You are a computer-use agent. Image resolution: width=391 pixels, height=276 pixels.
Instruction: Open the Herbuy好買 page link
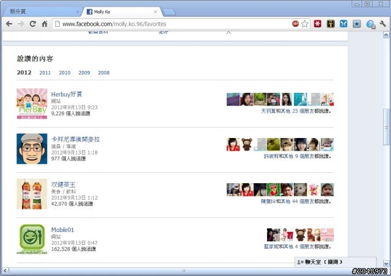(x=67, y=94)
